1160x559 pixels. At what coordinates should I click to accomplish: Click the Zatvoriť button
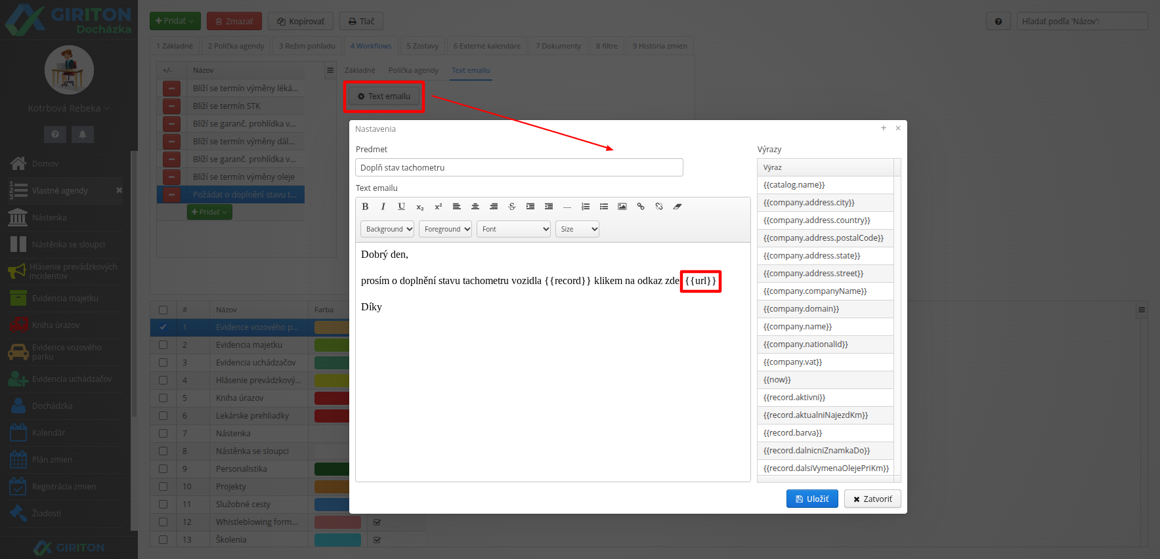pos(872,499)
